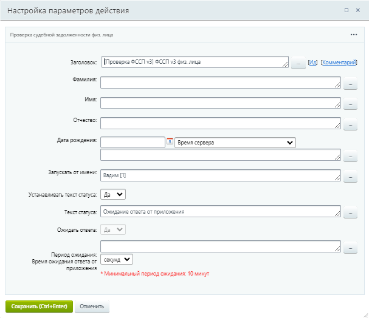Viewport: 369px width, 318px height.
Task: Click the "..." button next to Период ожидания field
Action: coord(350,248)
